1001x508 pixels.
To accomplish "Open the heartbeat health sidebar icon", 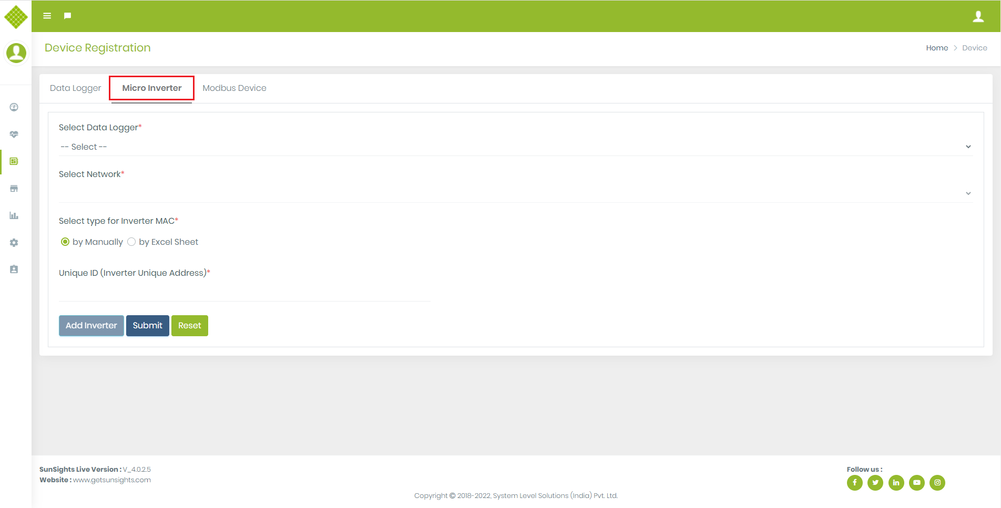I will [14, 134].
